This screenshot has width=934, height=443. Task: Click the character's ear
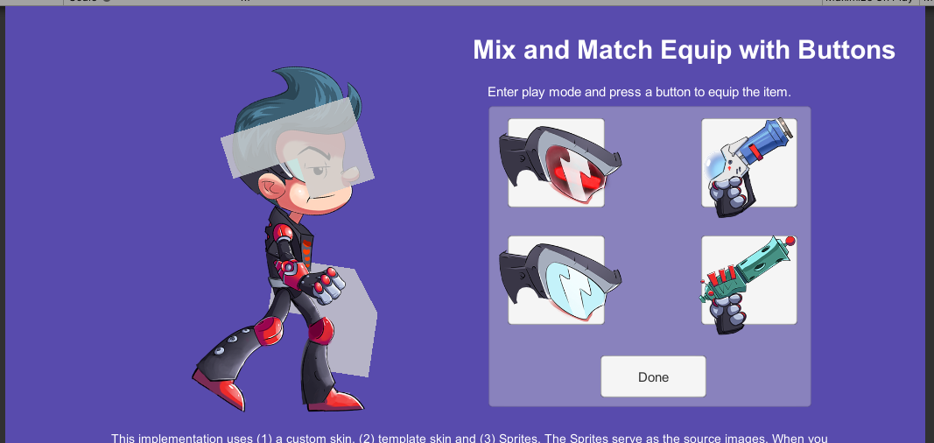271,189
